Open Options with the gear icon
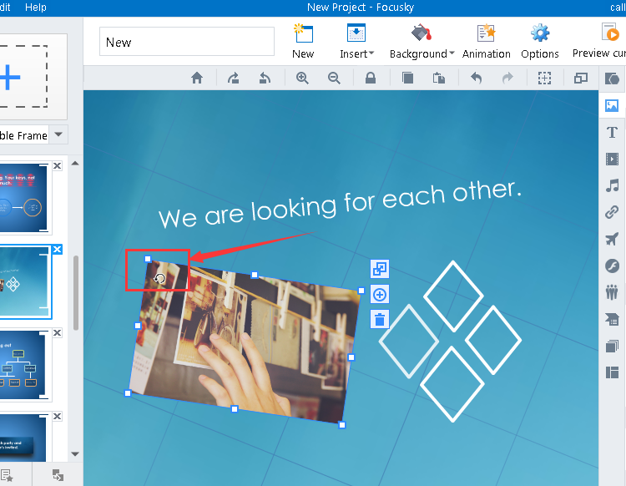This screenshot has width=626, height=486. (x=540, y=42)
